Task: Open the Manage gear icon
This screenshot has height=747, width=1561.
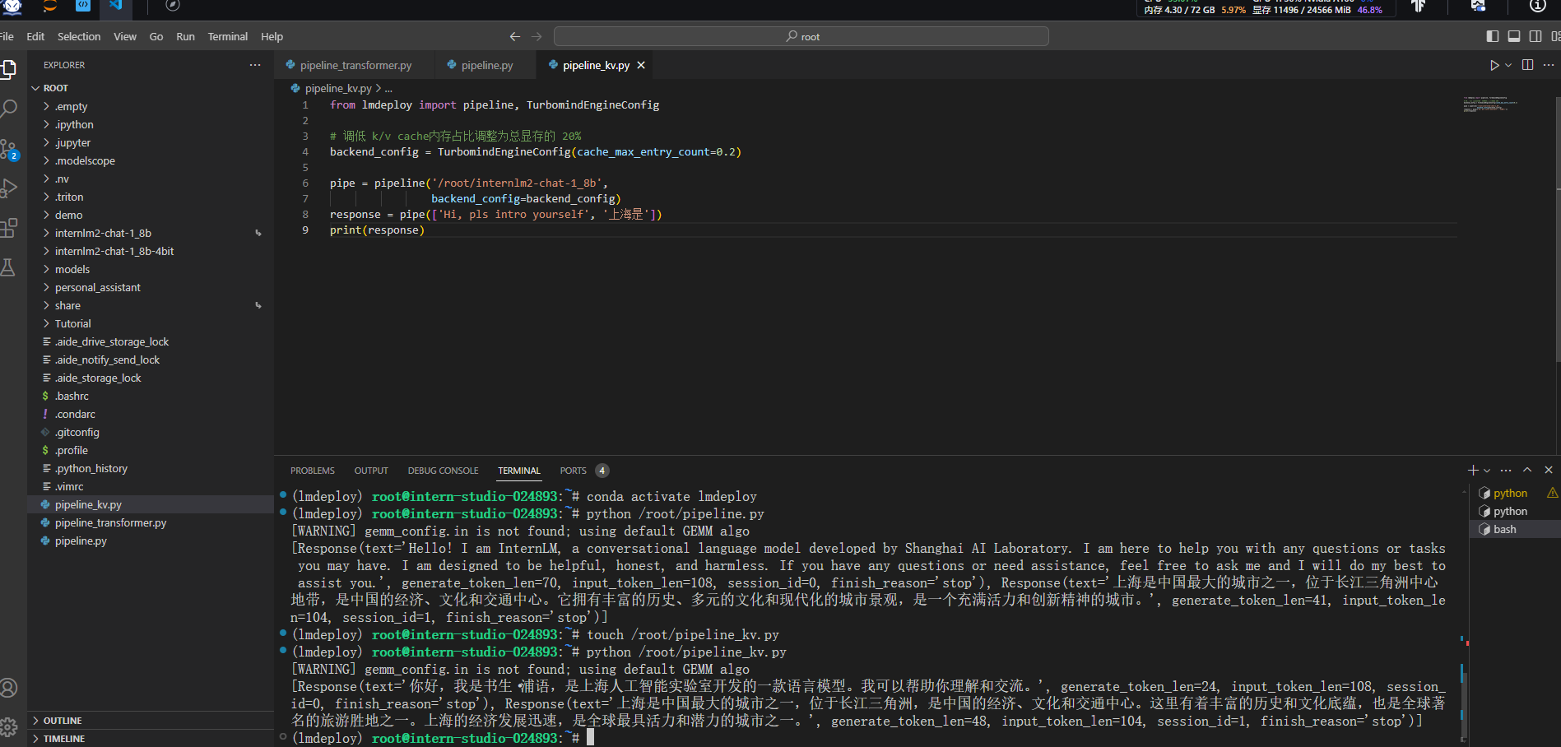Action: coord(8,727)
